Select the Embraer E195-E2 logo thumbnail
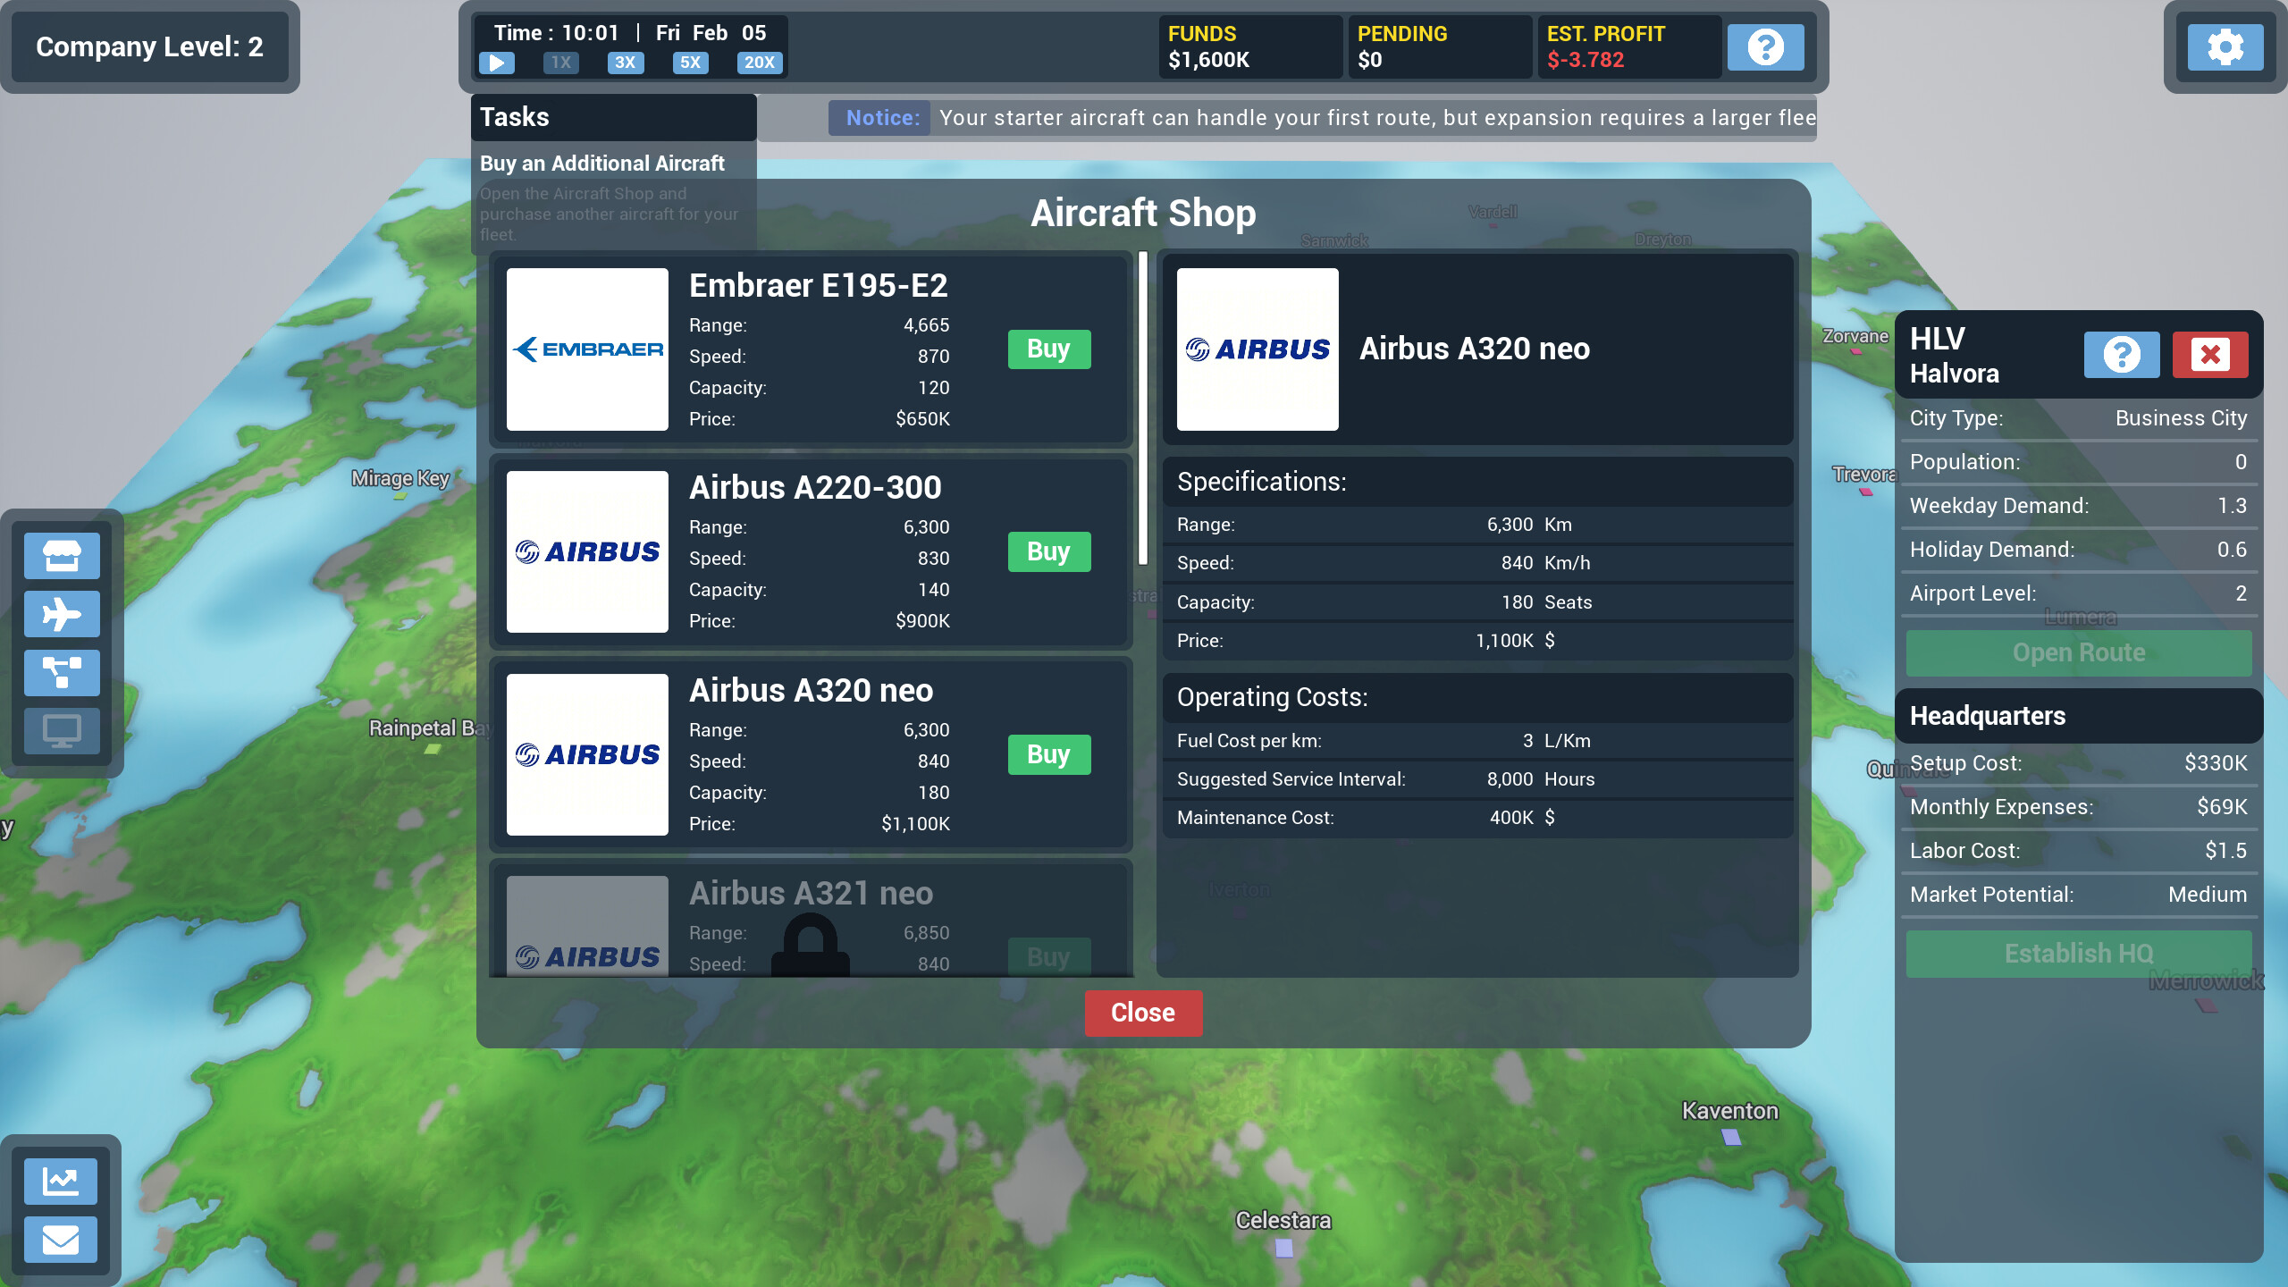 click(587, 349)
